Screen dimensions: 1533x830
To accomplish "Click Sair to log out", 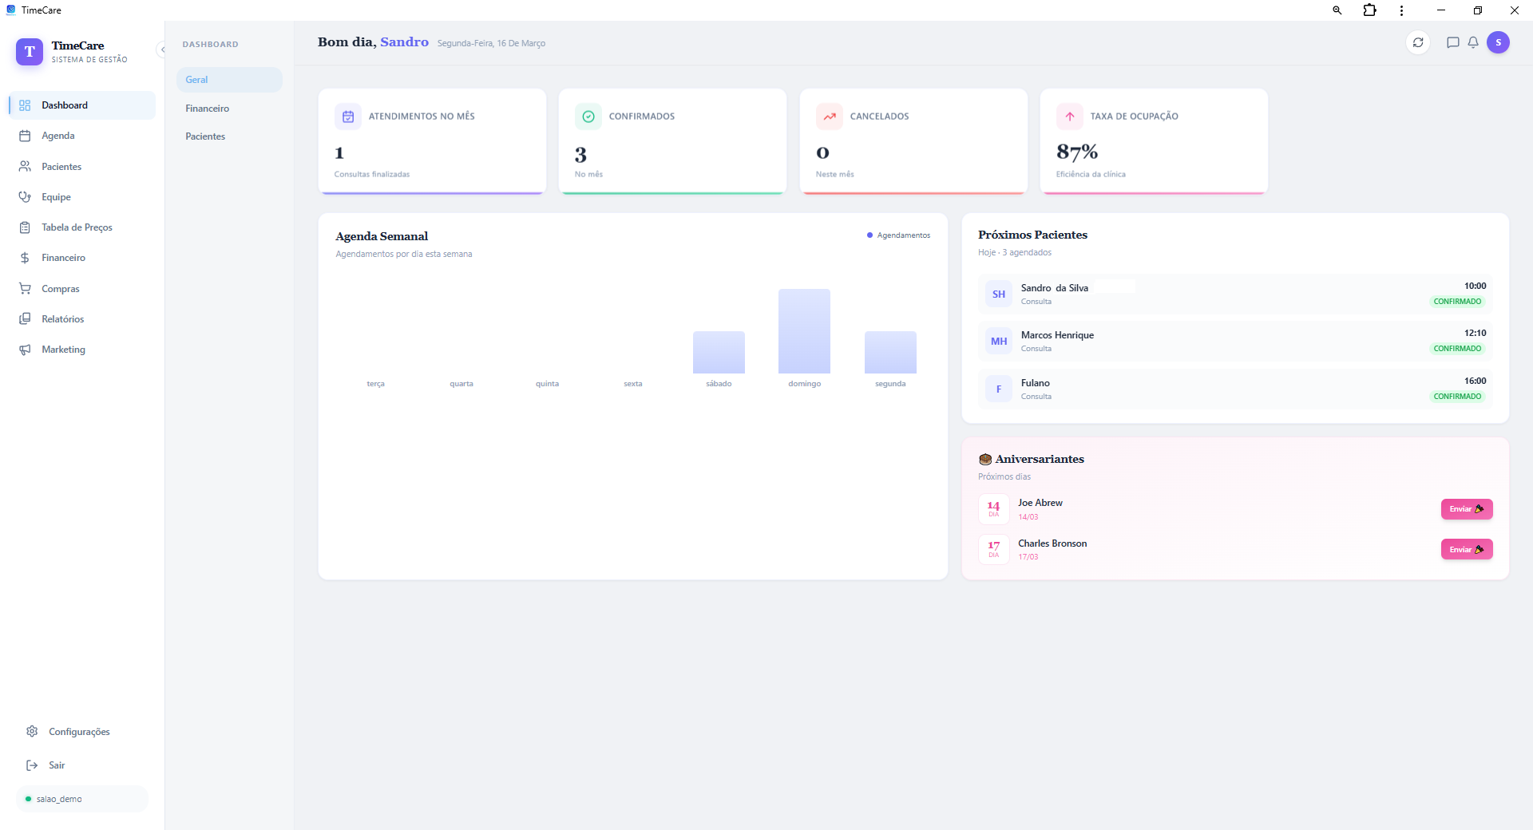I will [x=56, y=765].
